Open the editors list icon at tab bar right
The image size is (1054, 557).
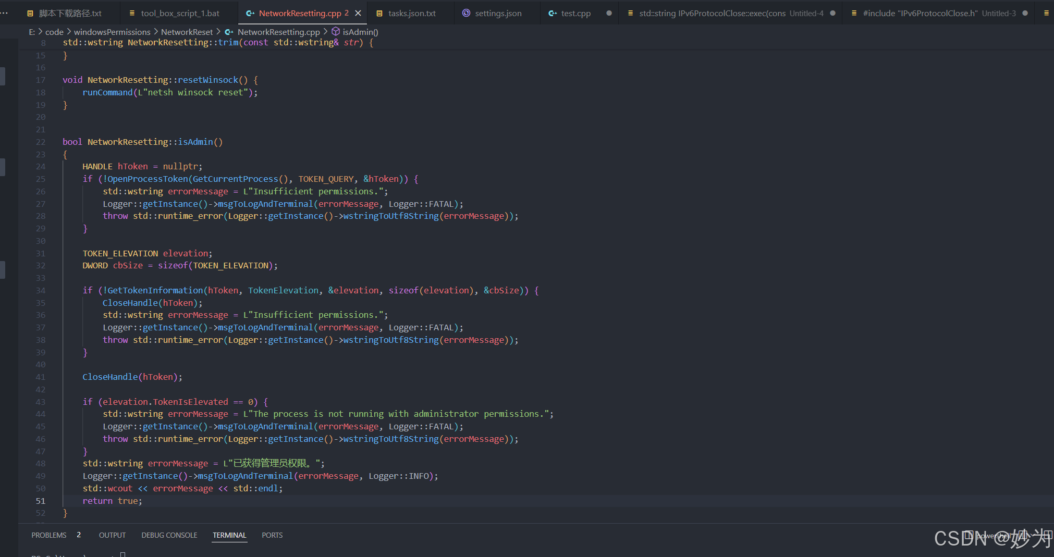tap(1047, 13)
